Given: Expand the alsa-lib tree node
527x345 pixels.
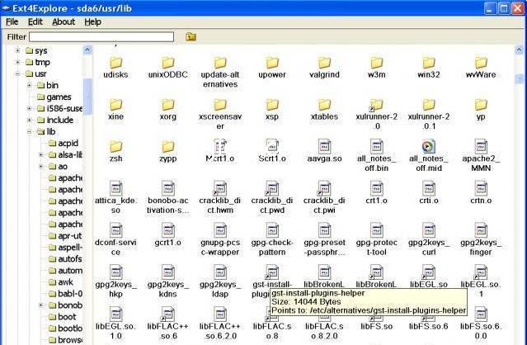Looking at the screenshot, I should click(41, 155).
